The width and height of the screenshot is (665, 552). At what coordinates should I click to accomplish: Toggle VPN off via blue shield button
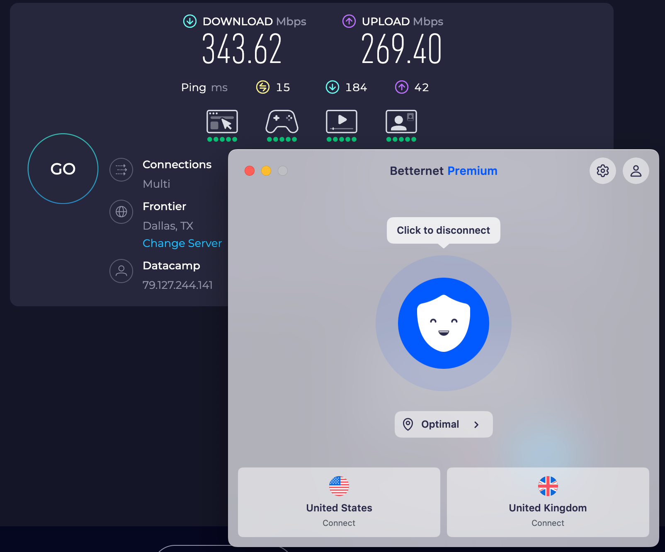point(443,323)
